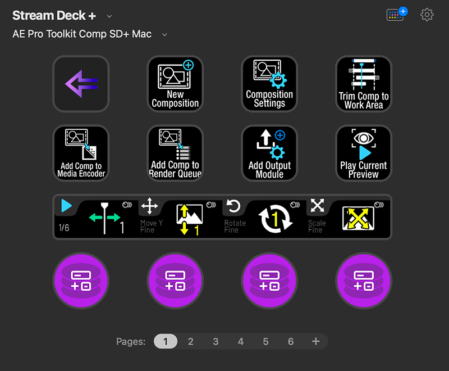Click the purple dial below the 1/6 segment
449x371 pixels.
tap(81, 280)
